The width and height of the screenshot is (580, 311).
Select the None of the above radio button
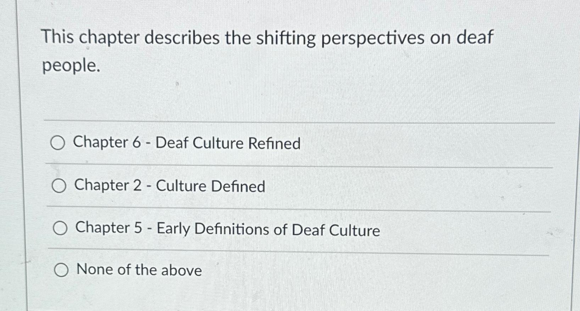click(62, 270)
